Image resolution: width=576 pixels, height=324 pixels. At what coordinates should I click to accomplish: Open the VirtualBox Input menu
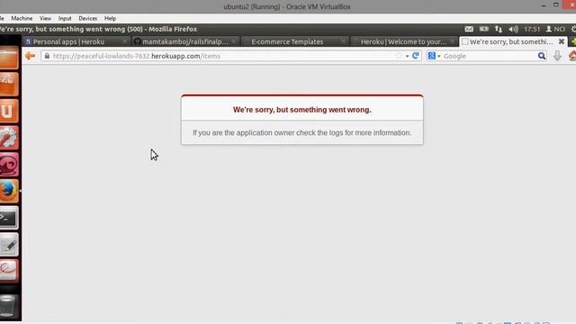[x=65, y=18]
